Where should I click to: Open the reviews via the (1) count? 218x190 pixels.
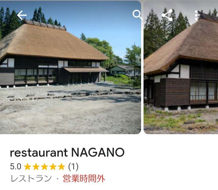[73, 167]
